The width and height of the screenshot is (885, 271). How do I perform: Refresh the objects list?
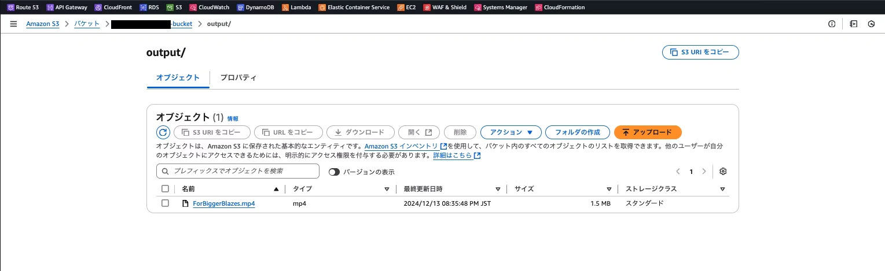point(163,132)
